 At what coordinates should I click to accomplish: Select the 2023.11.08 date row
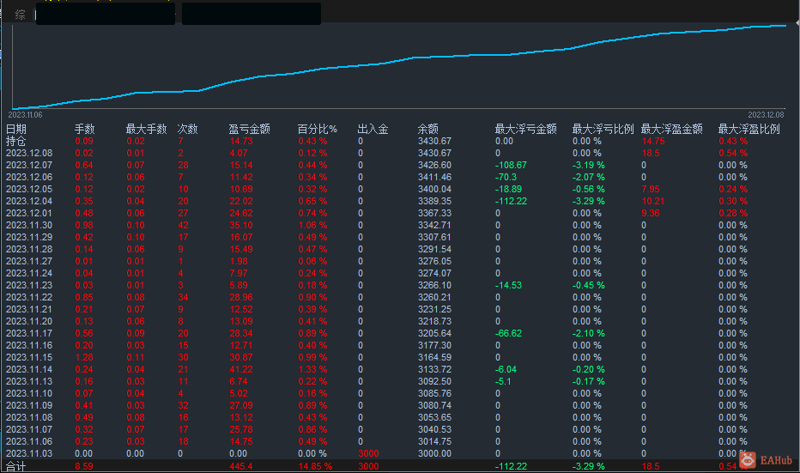pyautogui.click(x=29, y=417)
